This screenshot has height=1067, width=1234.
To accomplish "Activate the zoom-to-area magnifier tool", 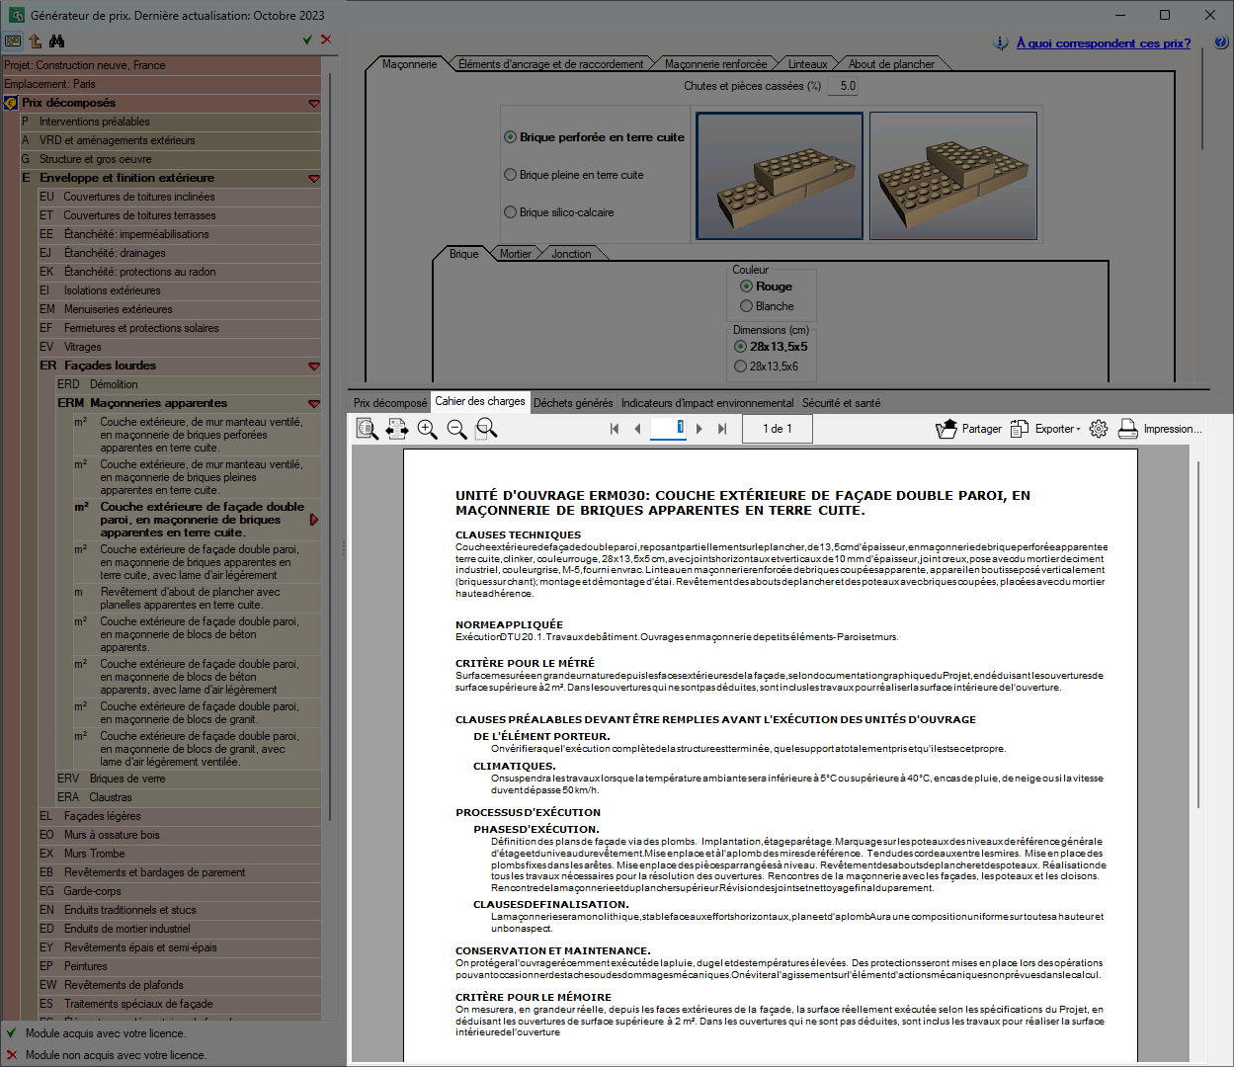I will 486,429.
